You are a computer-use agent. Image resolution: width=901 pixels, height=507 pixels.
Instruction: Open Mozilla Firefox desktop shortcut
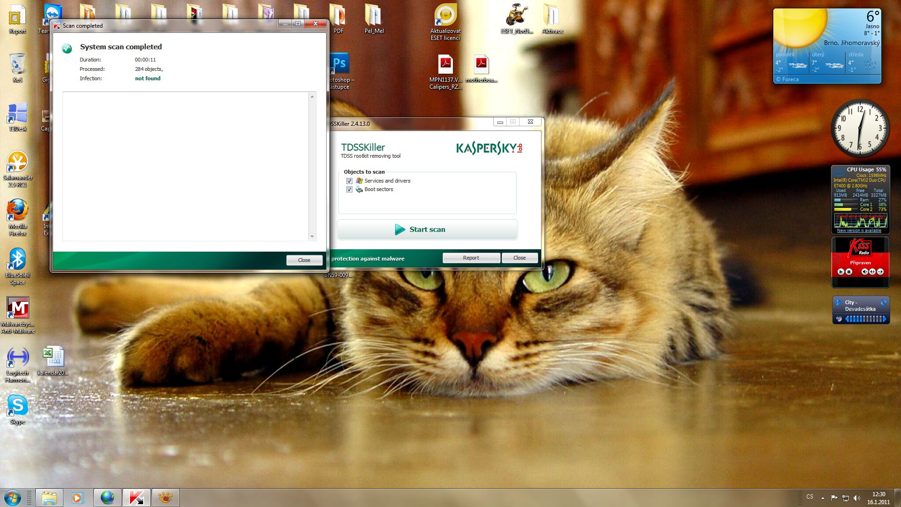pyautogui.click(x=18, y=211)
